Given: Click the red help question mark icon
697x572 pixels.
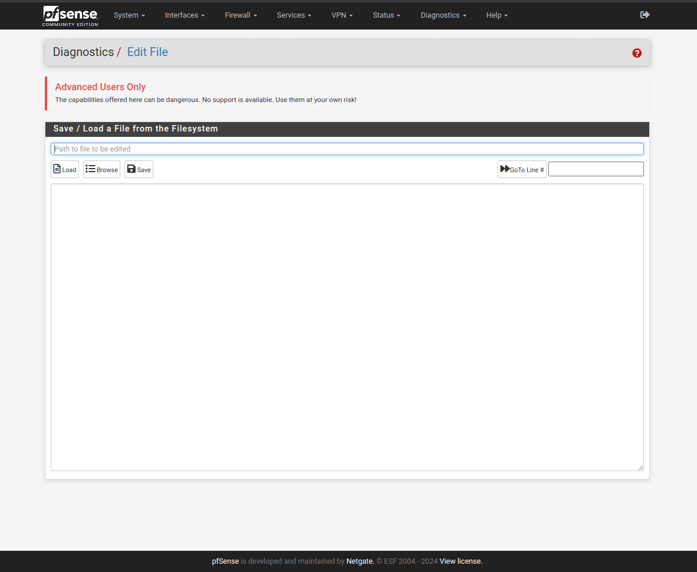Looking at the screenshot, I should click(637, 53).
